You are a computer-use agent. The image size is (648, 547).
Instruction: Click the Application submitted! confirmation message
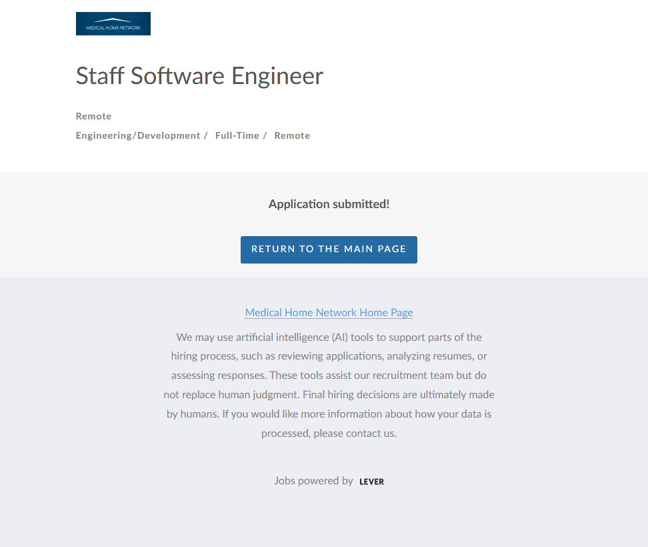coord(329,204)
